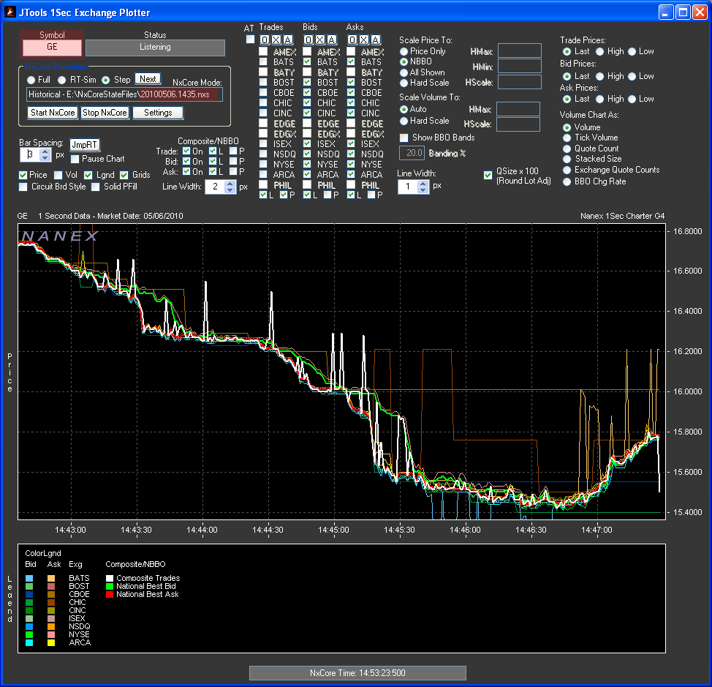Click the X button under Bids
712x687 pixels.
[x=320, y=40]
